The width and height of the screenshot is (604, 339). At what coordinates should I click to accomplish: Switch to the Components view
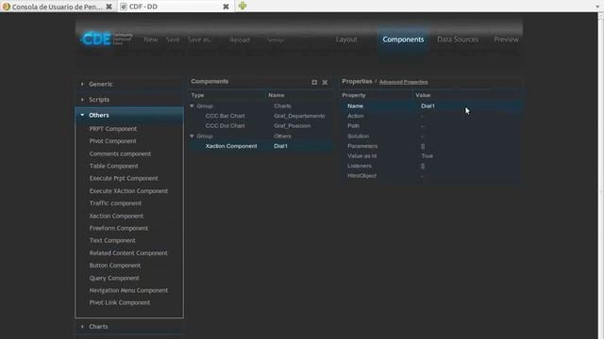pyautogui.click(x=403, y=40)
